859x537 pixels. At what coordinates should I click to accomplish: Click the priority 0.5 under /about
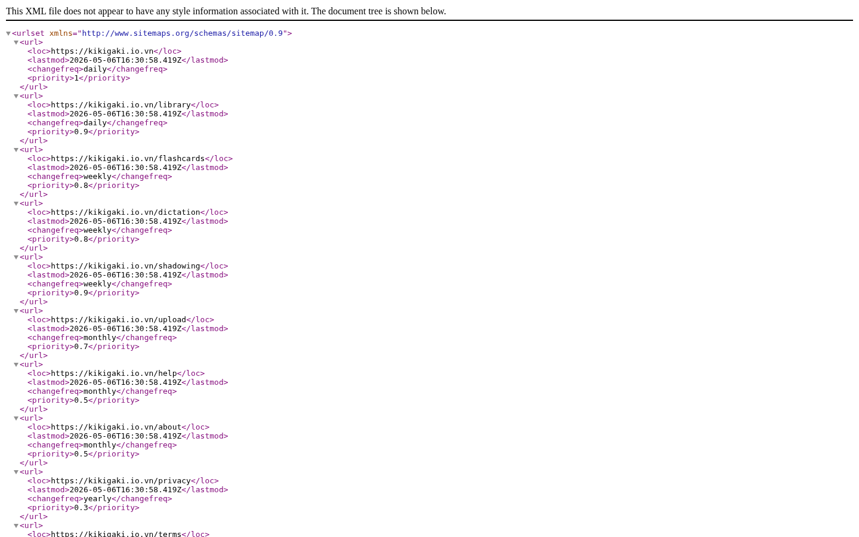pos(81,454)
